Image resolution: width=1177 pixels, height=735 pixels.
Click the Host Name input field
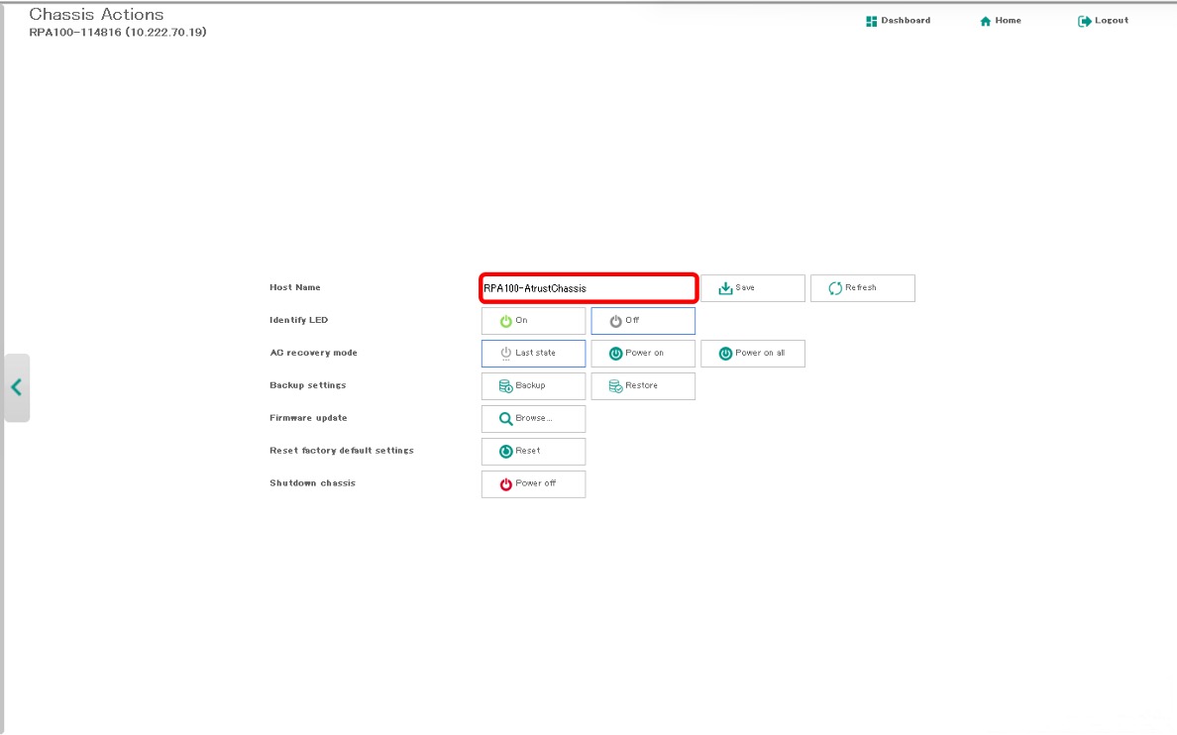(588, 288)
